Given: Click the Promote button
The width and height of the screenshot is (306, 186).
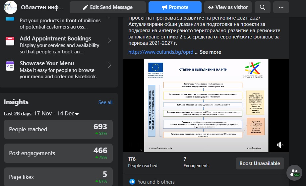Looking at the screenshot, I should tap(175, 7).
